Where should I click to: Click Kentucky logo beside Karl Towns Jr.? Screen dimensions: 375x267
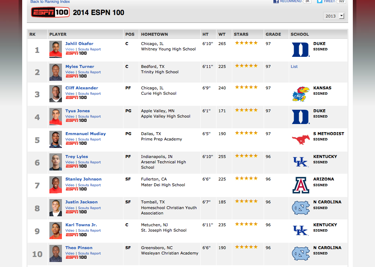pos(301,231)
